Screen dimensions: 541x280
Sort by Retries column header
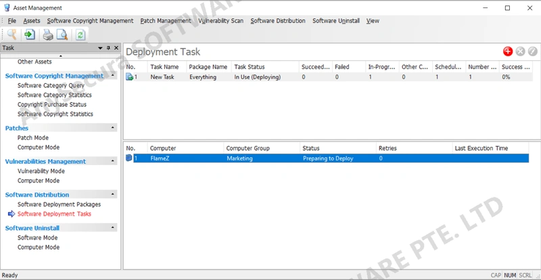click(x=414, y=148)
